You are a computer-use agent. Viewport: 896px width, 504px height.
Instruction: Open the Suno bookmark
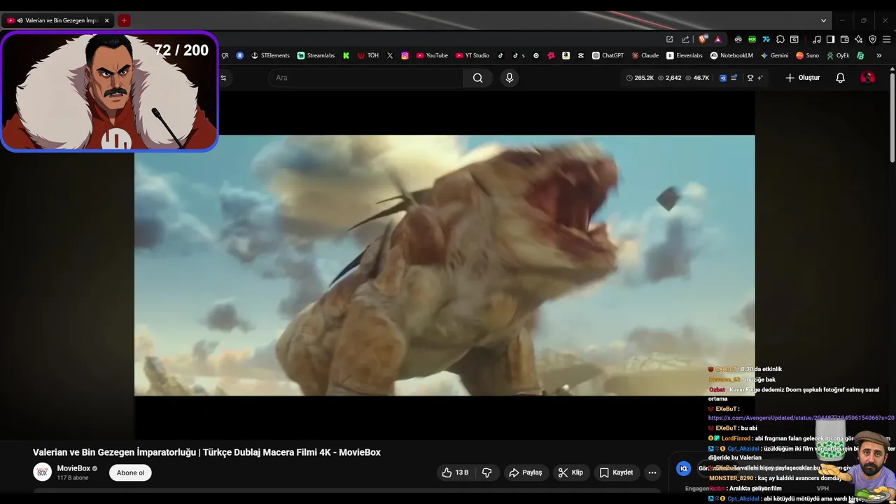(807, 55)
